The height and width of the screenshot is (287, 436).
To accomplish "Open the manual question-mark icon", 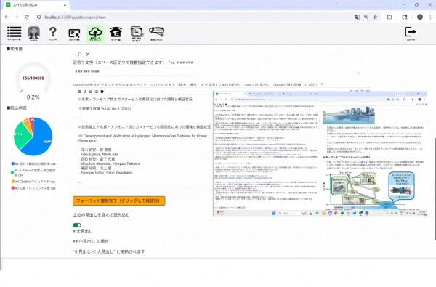I will coord(53,33).
